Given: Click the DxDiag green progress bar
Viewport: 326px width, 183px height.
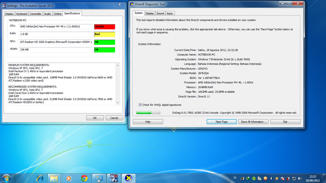Looking at the screenshot, I should click(x=148, y=113).
